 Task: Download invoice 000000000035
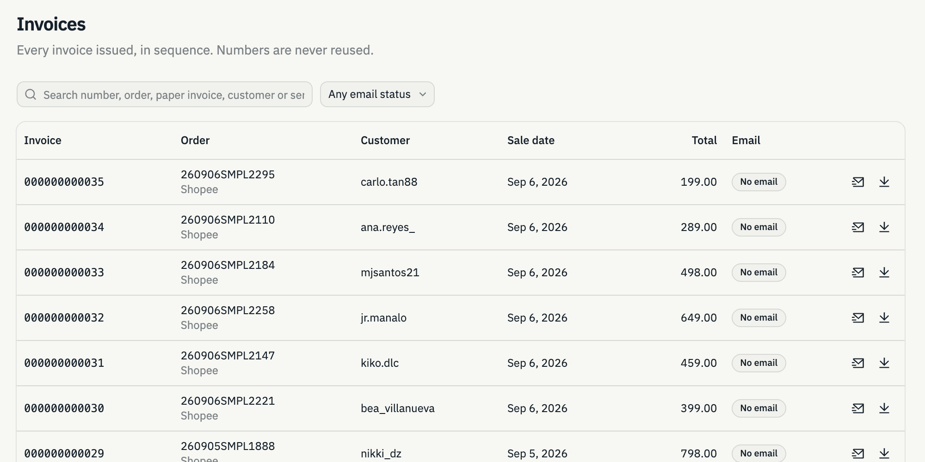click(884, 182)
